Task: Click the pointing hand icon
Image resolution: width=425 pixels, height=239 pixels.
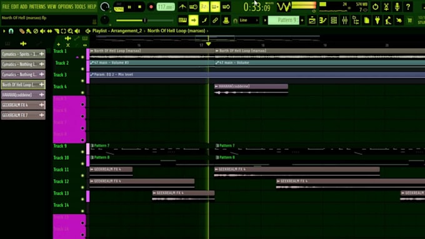Action: click(x=399, y=20)
